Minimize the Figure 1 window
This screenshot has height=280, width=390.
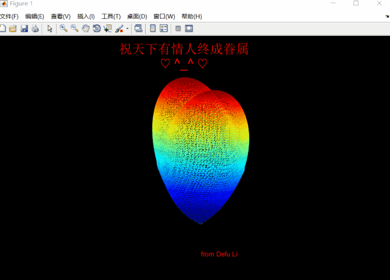tap(333, 3)
